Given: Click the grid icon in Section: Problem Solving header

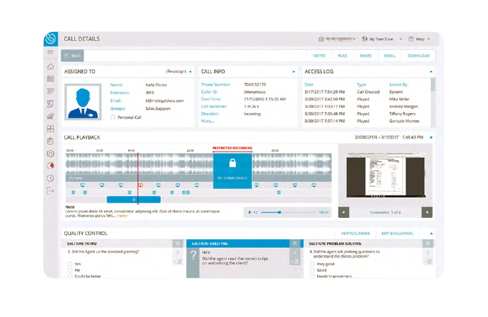Looking at the screenshot, I should [x=428, y=244].
